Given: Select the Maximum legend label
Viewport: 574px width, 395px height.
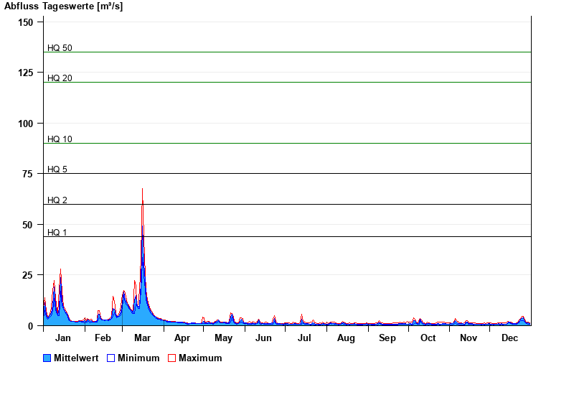Looking at the screenshot, I should point(200,358).
